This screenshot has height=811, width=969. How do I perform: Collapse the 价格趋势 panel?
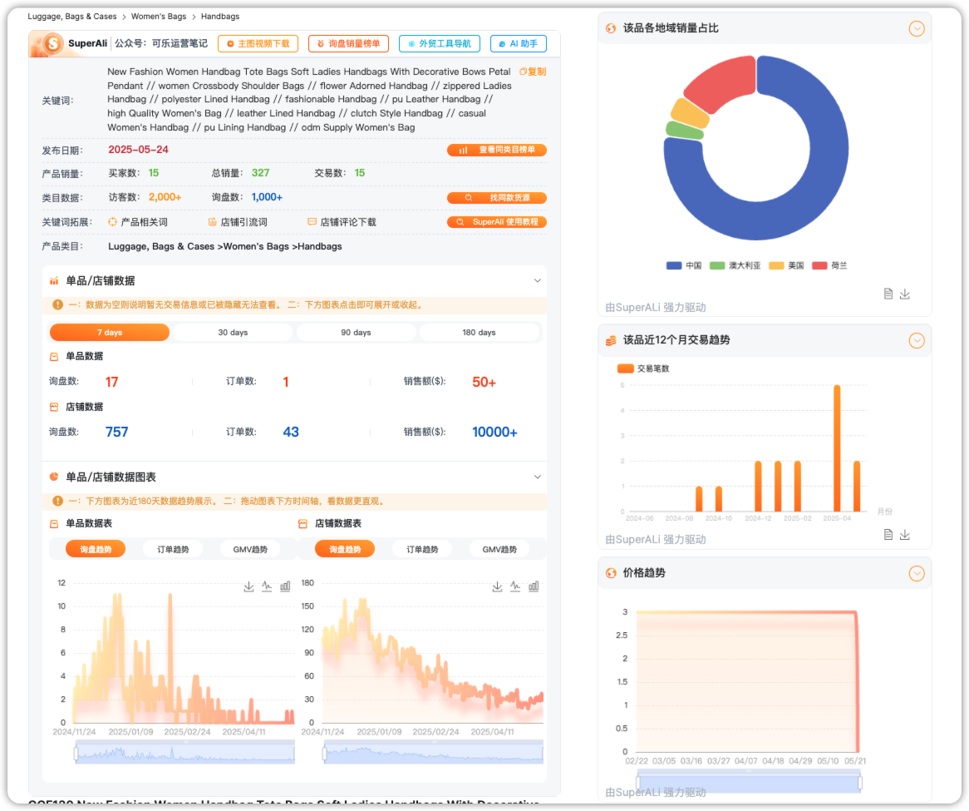(917, 573)
